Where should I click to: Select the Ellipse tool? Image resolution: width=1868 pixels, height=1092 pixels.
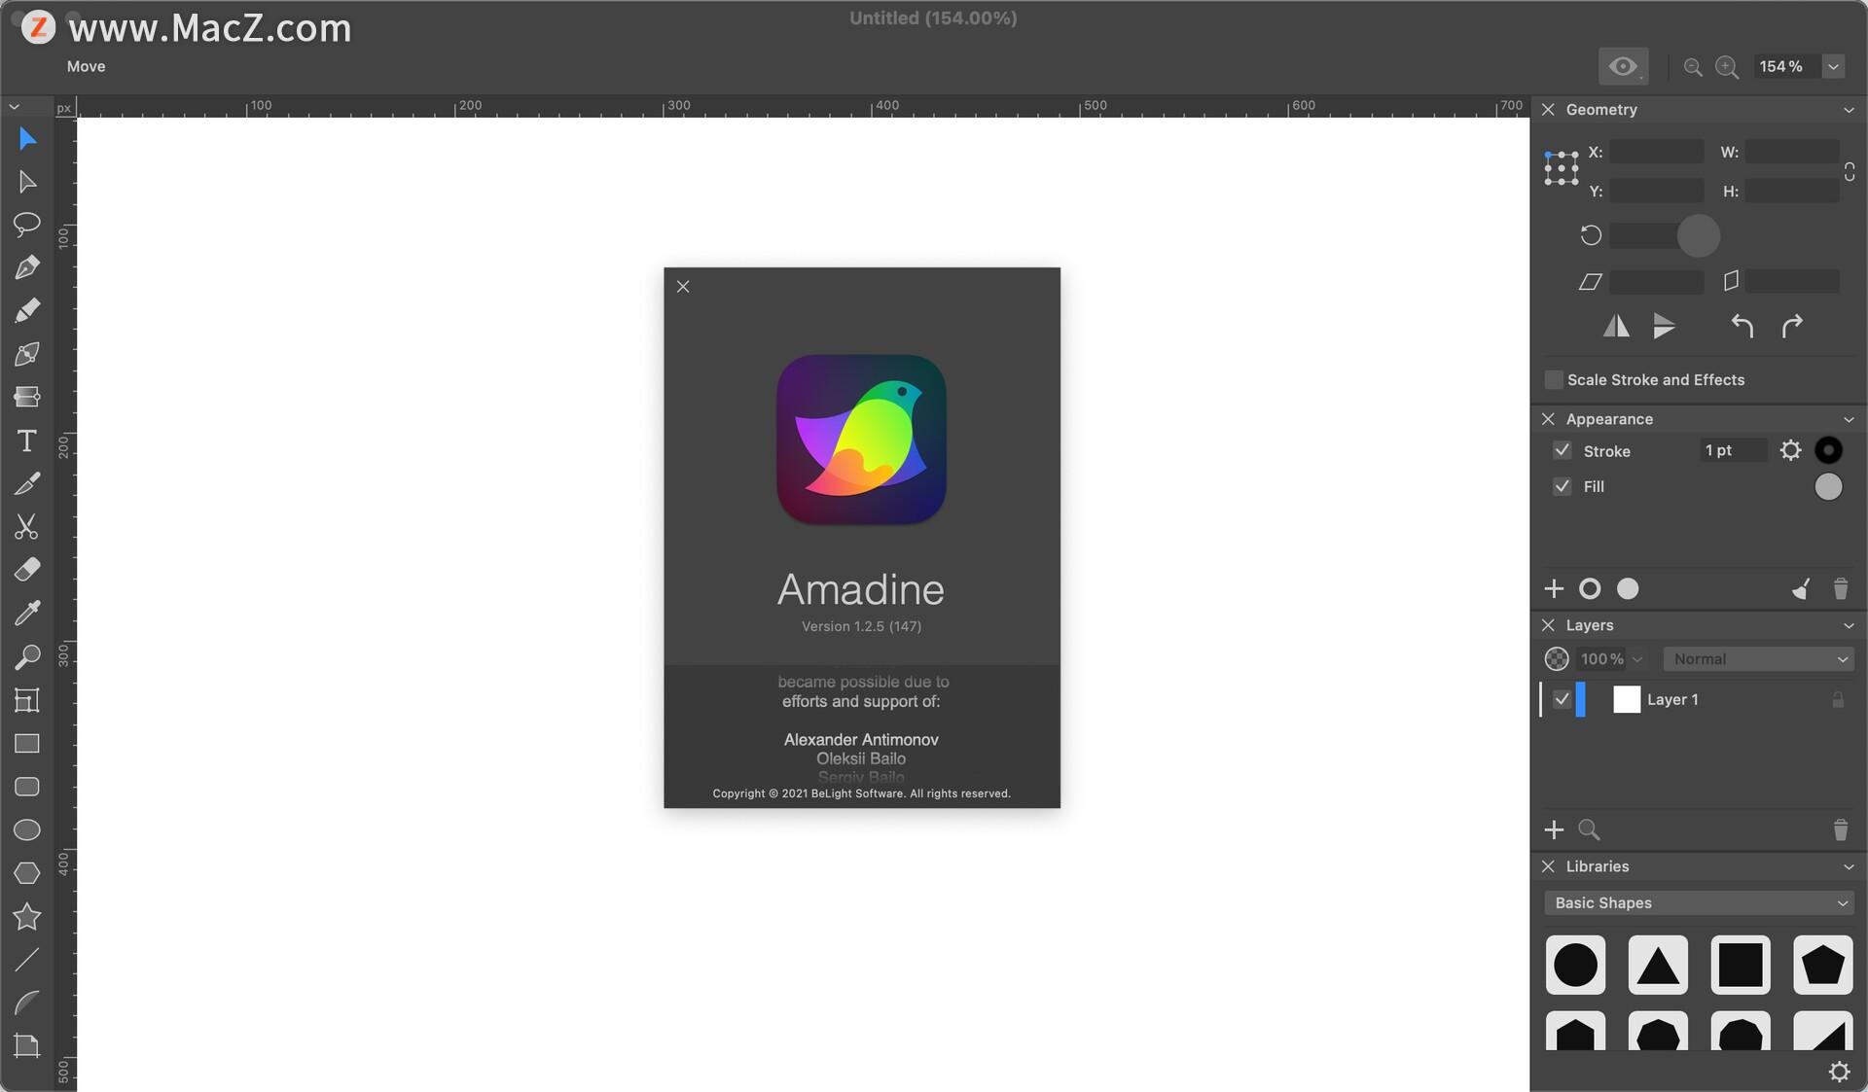pyautogui.click(x=27, y=829)
